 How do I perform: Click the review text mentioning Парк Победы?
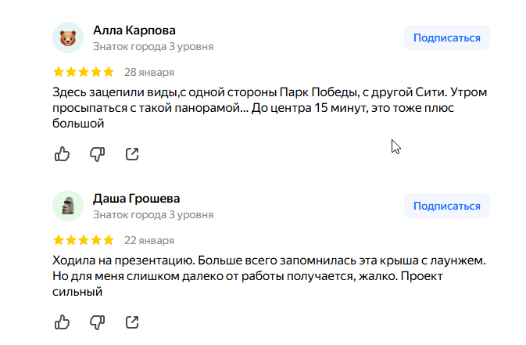coord(270,108)
